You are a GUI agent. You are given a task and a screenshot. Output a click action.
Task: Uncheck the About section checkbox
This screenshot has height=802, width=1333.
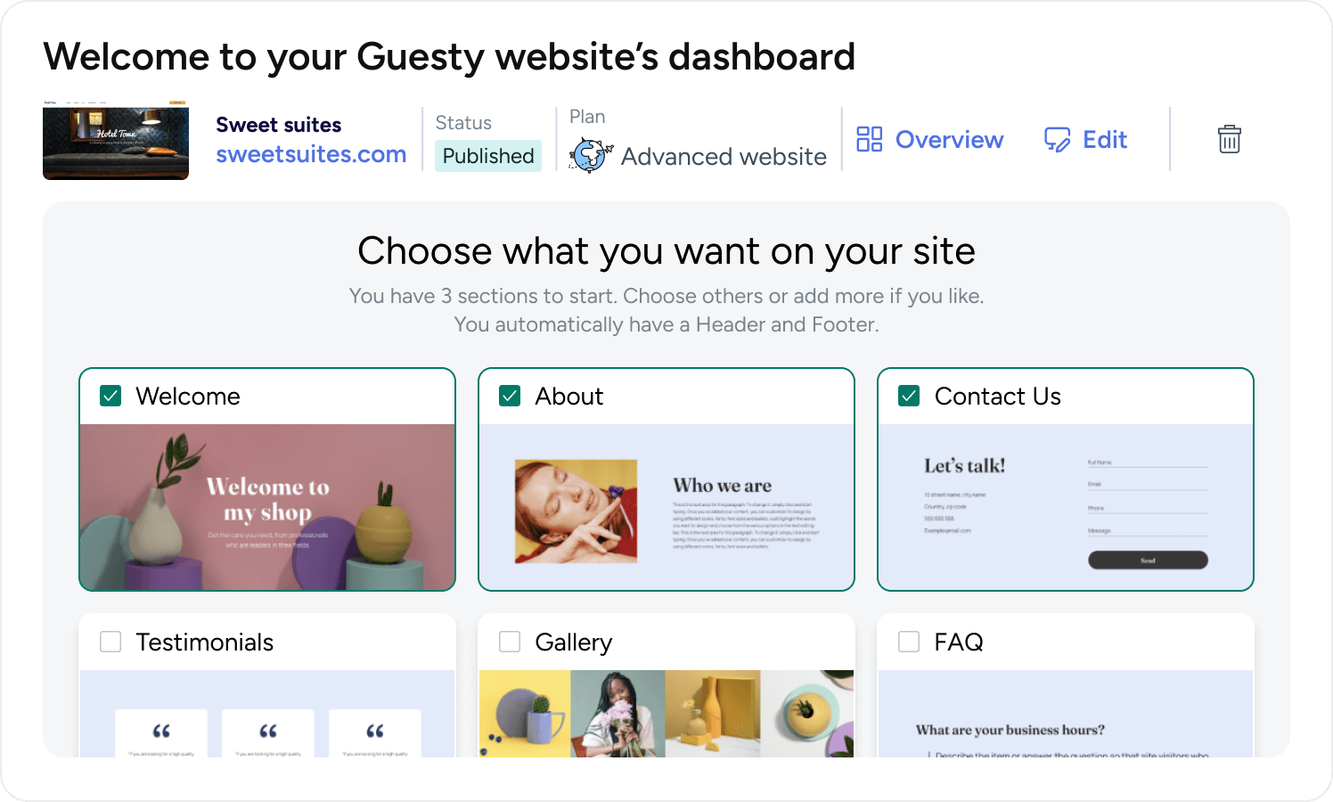pyautogui.click(x=510, y=396)
